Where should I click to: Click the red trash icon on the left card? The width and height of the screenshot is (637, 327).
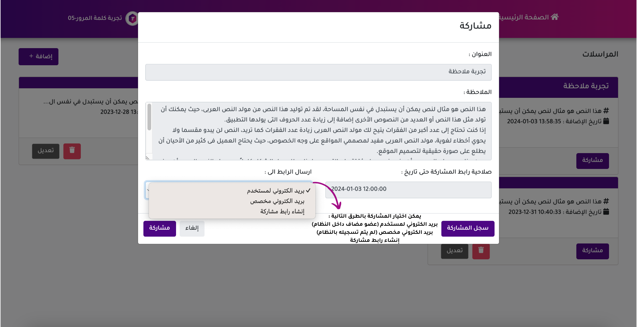coord(72,151)
